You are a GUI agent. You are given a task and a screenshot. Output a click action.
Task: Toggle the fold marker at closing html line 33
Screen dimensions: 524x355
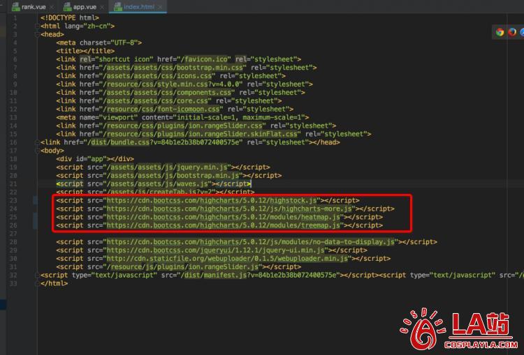pyautogui.click(x=37, y=284)
